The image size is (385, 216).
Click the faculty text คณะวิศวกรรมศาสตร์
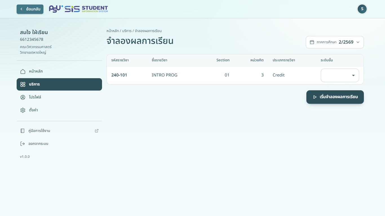pyautogui.click(x=36, y=47)
